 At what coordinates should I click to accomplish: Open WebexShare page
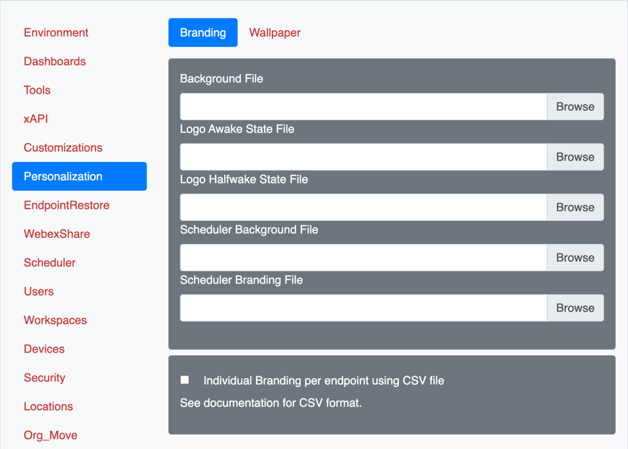coord(57,234)
